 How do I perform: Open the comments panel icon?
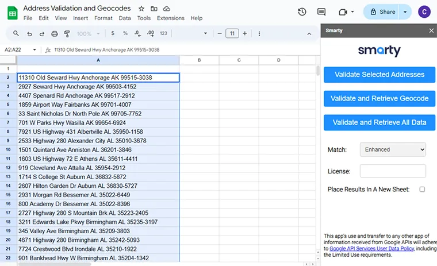pyautogui.click(x=321, y=12)
